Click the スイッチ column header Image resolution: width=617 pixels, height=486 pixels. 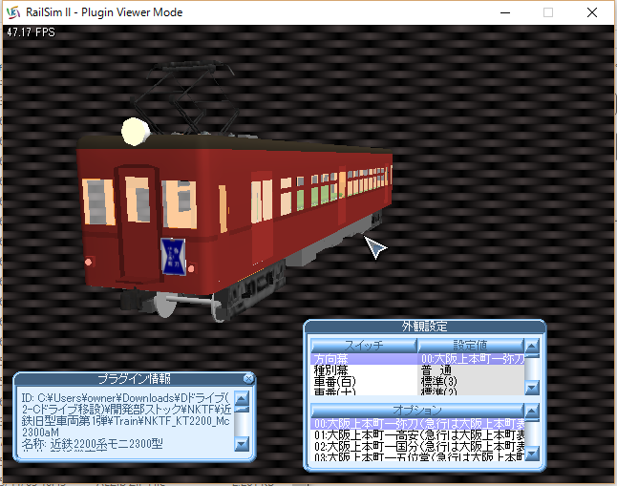click(364, 346)
